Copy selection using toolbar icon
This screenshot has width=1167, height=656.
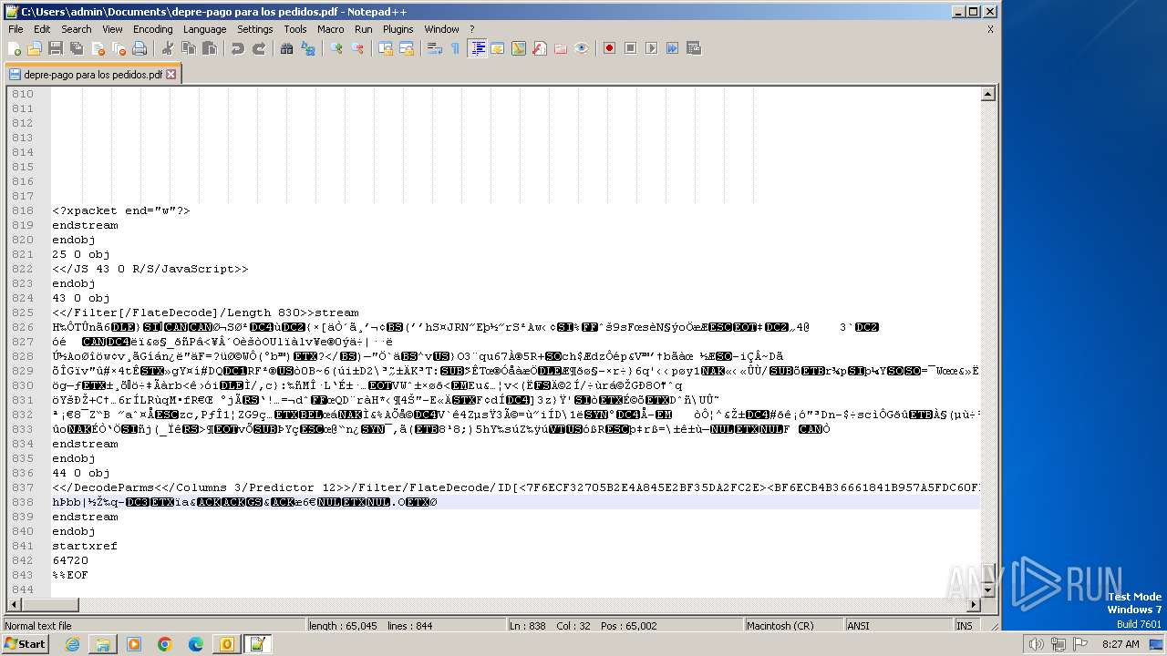click(188, 48)
